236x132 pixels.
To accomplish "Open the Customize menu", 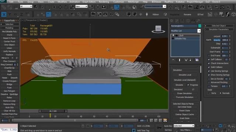I will 118,2.
